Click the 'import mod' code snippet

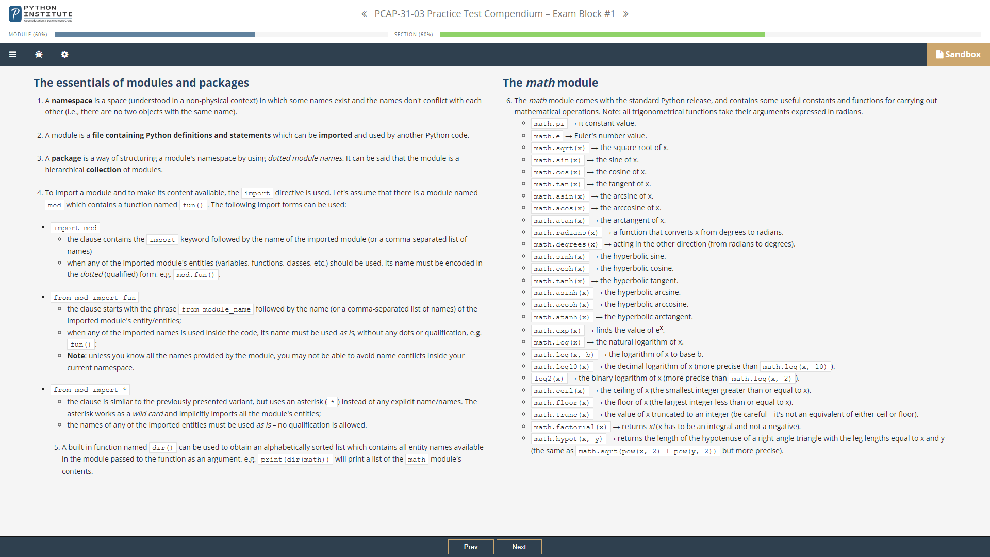point(75,228)
